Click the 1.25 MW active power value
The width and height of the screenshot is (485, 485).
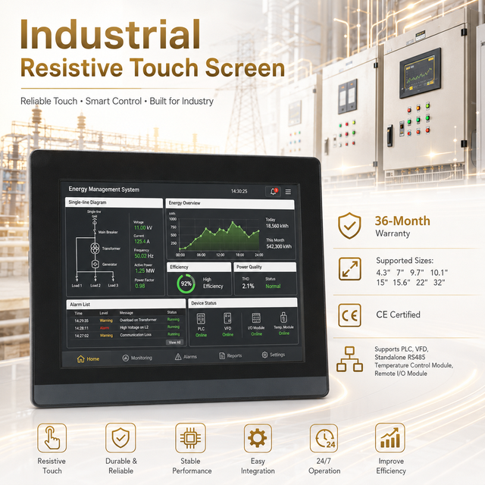coord(145,271)
